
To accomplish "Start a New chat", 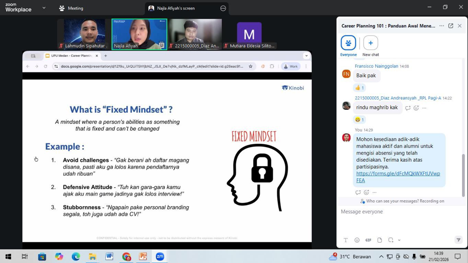I will [x=371, y=43].
